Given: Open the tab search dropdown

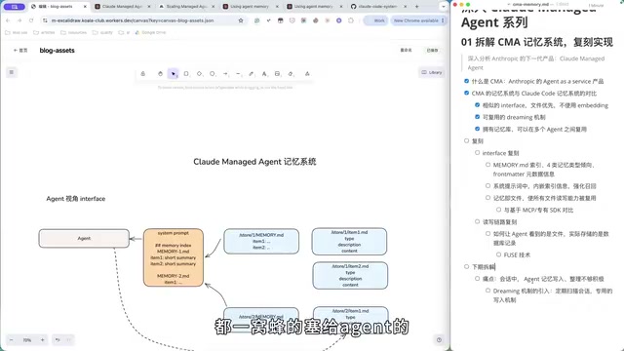Looking at the screenshot, I should click(x=444, y=7).
